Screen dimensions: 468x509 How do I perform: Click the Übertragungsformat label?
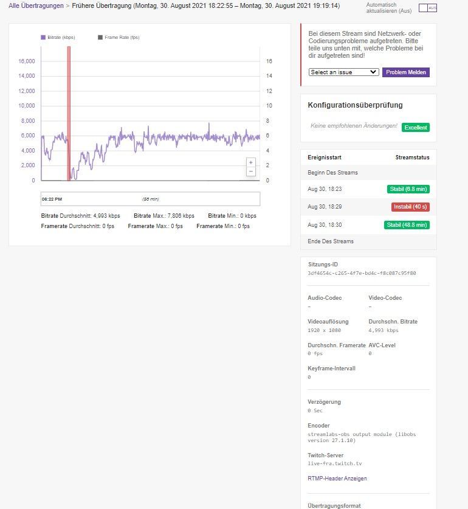[334, 505]
